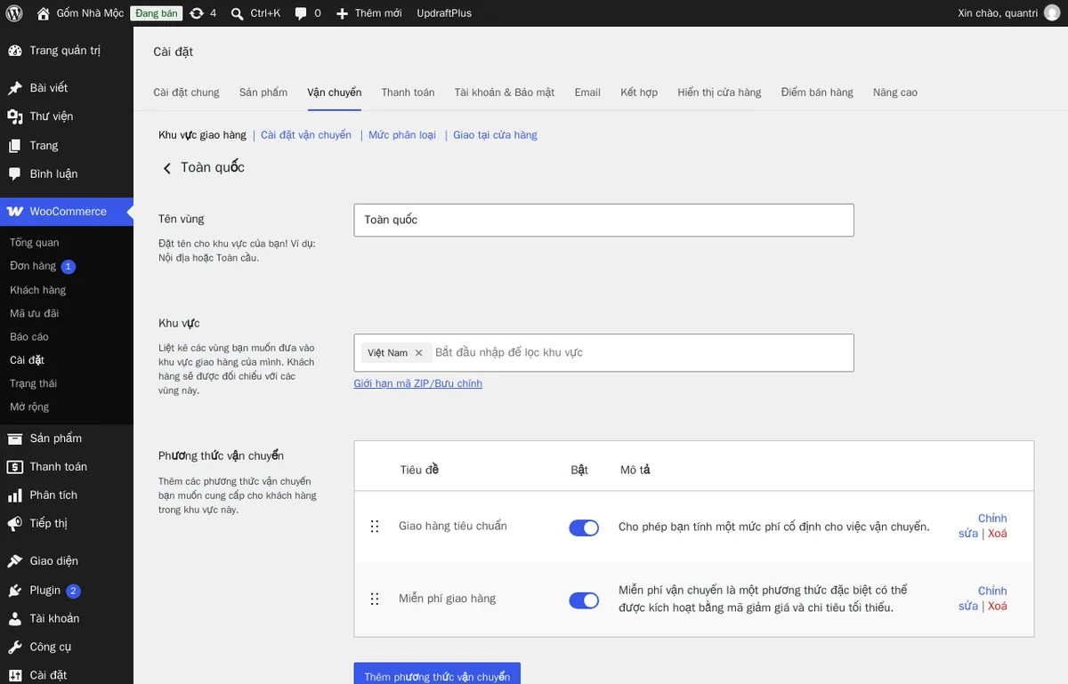
Task: Switch to Tài khoản & Bảo mật tab
Action: tap(504, 93)
